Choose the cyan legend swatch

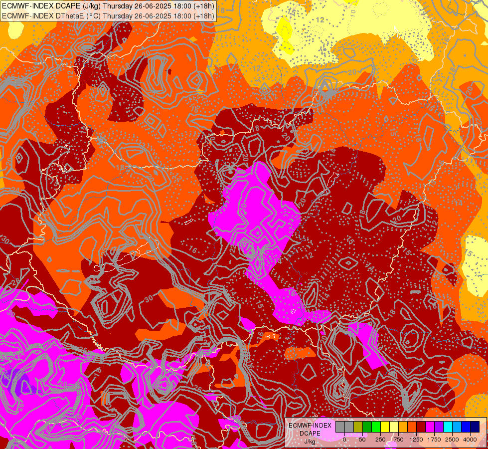[x=448, y=427]
